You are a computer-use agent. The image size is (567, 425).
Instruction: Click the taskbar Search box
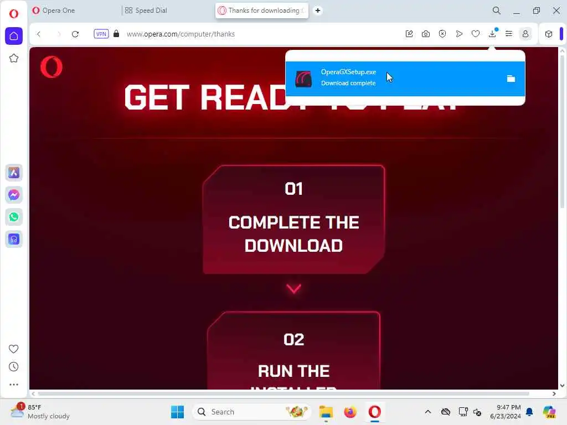point(252,412)
